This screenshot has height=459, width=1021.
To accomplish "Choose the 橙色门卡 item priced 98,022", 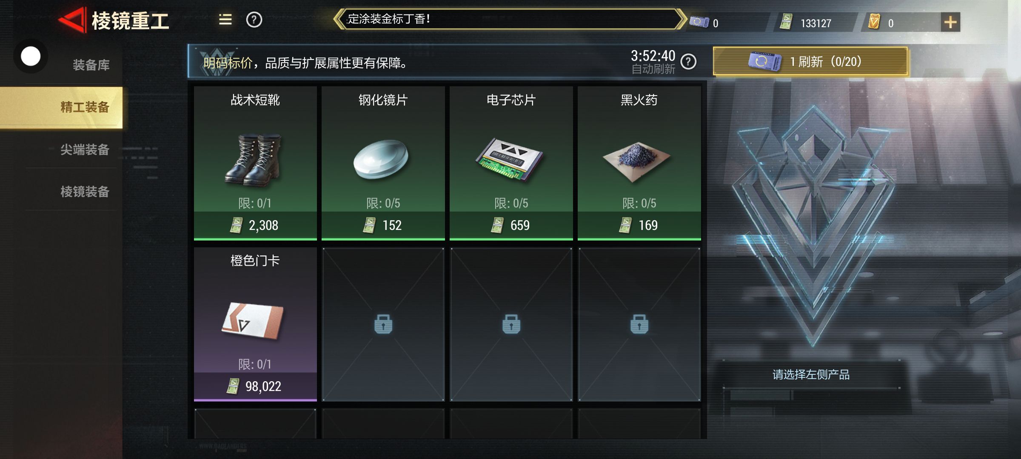I will (x=255, y=324).
